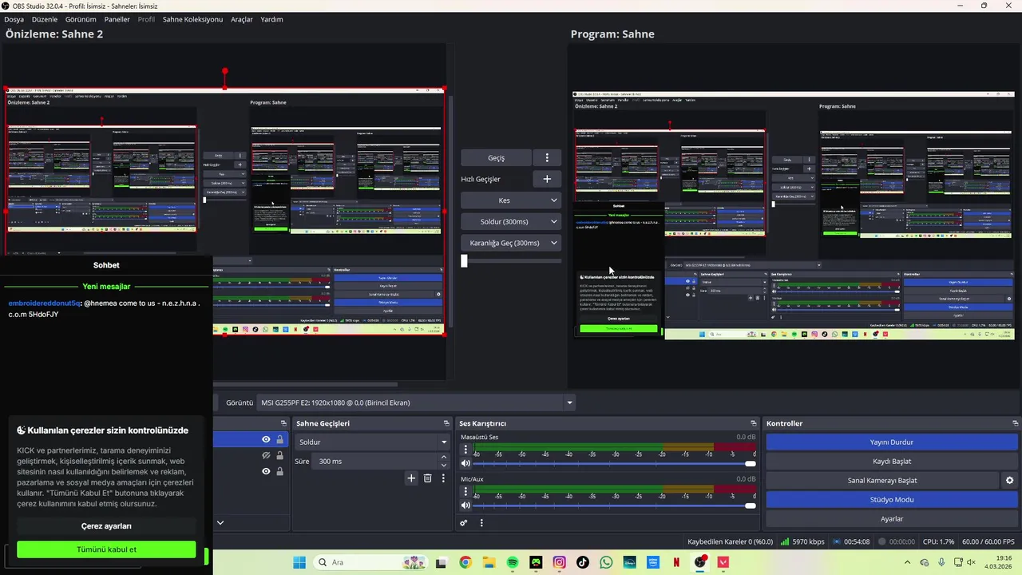Open the Araçlar menu

click(242, 19)
